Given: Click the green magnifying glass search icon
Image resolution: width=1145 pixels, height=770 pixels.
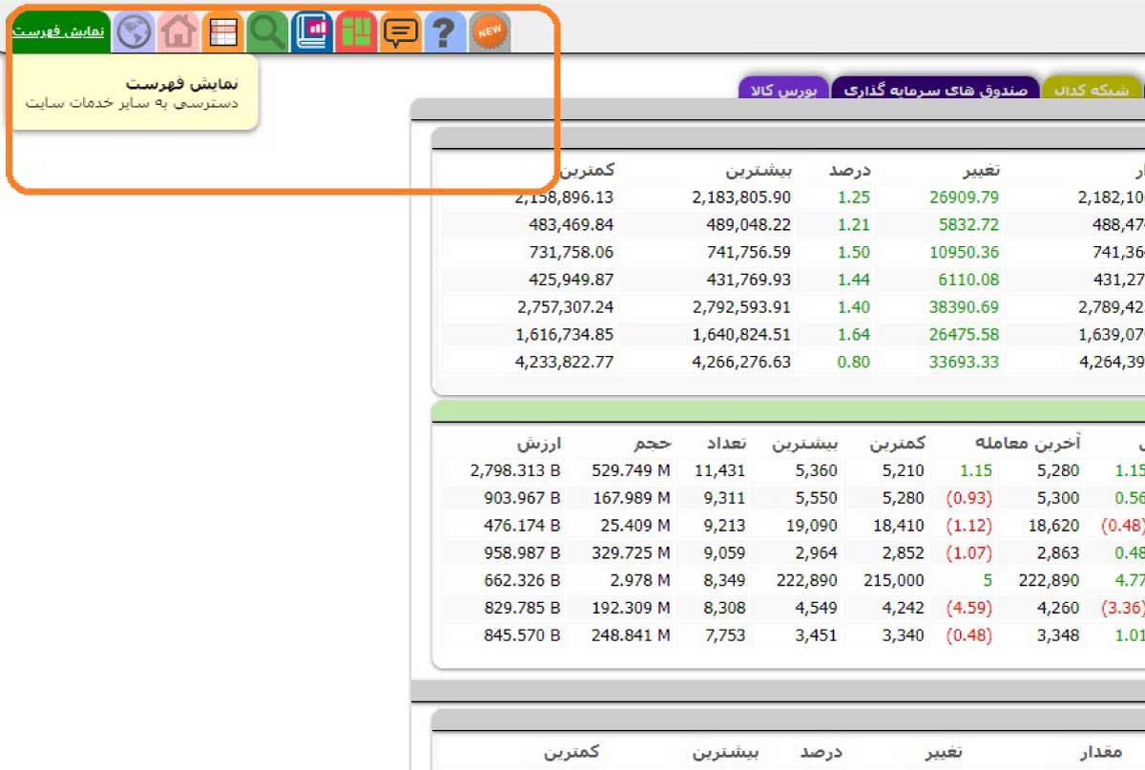Looking at the screenshot, I should click(x=267, y=32).
